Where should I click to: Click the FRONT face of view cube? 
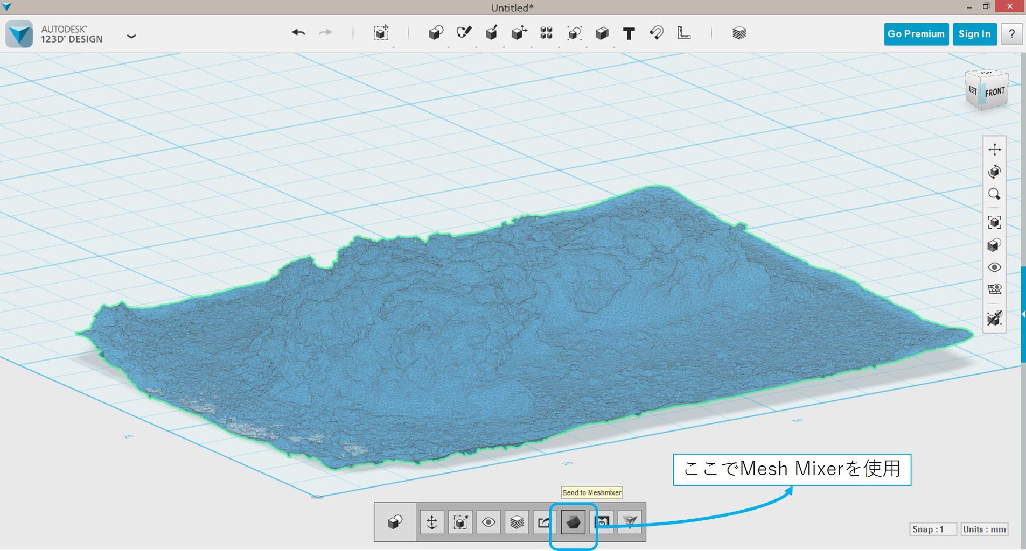point(995,92)
